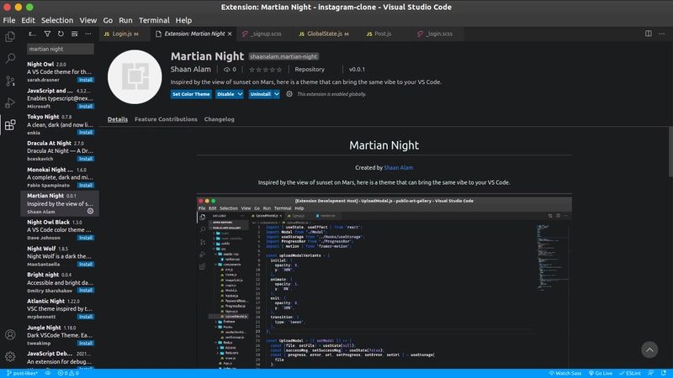Open the Go menu
This screenshot has width=673, height=378.
coord(108,20)
